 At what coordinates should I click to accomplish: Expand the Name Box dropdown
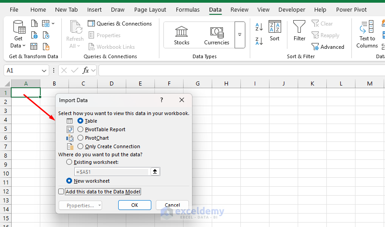44,71
